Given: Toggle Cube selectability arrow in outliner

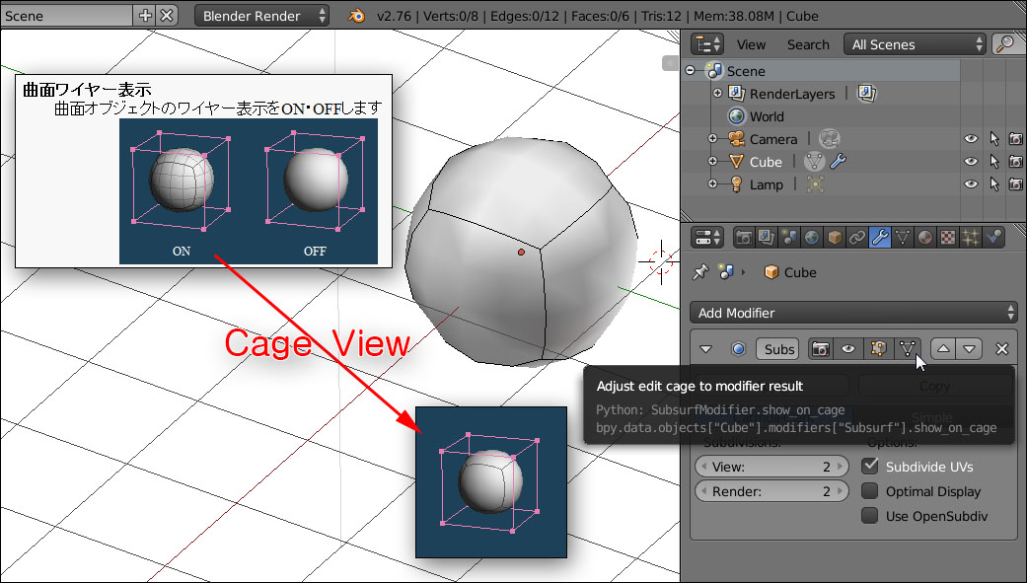Looking at the screenshot, I should pos(994,161).
